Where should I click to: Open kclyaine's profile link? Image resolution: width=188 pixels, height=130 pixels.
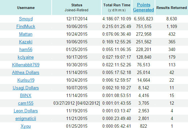26,57
